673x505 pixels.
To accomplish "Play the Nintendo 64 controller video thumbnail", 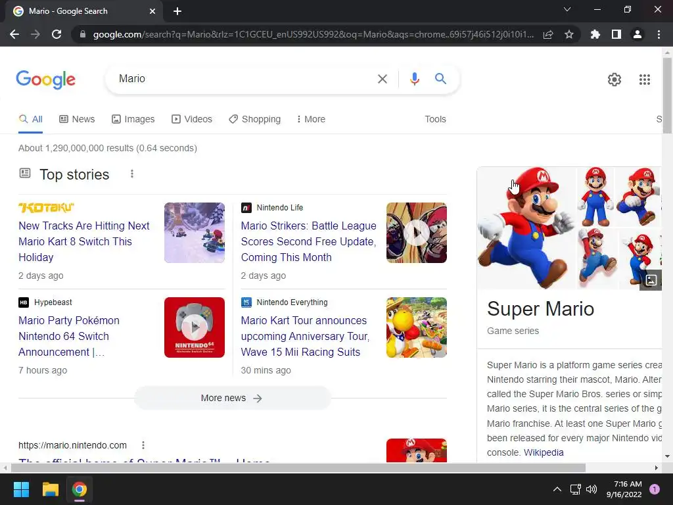I will click(x=195, y=327).
